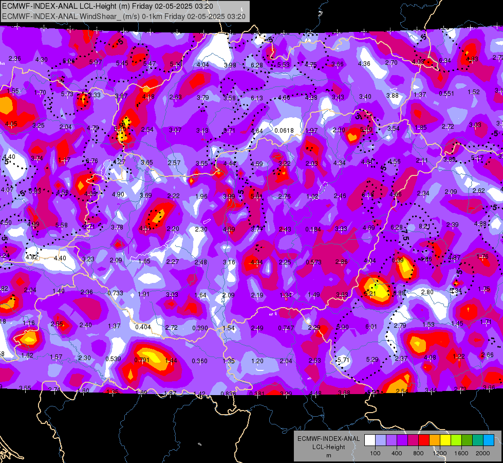This screenshot has height=463, width=503.
Task: Click the dark green legend swatch
Action: click(467, 440)
